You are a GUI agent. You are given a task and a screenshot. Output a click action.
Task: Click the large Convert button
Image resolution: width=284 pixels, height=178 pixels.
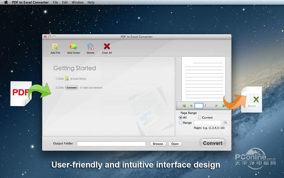point(213,143)
